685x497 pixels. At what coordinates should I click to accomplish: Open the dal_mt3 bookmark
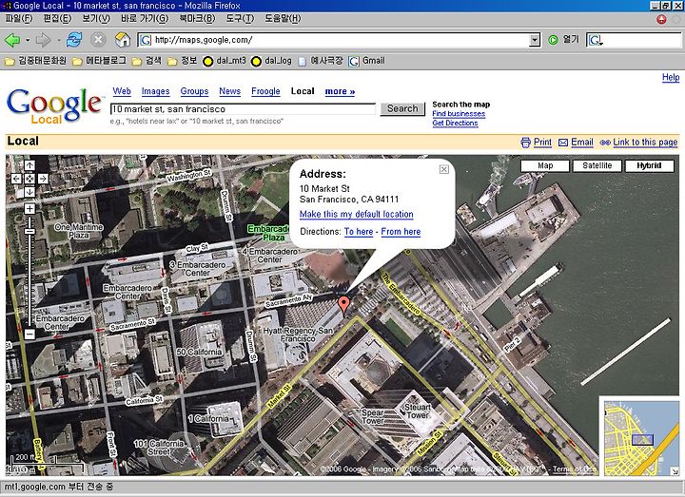click(x=225, y=61)
